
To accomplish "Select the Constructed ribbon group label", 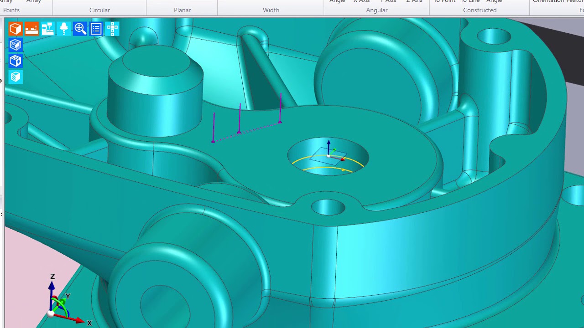I will pyautogui.click(x=480, y=10).
